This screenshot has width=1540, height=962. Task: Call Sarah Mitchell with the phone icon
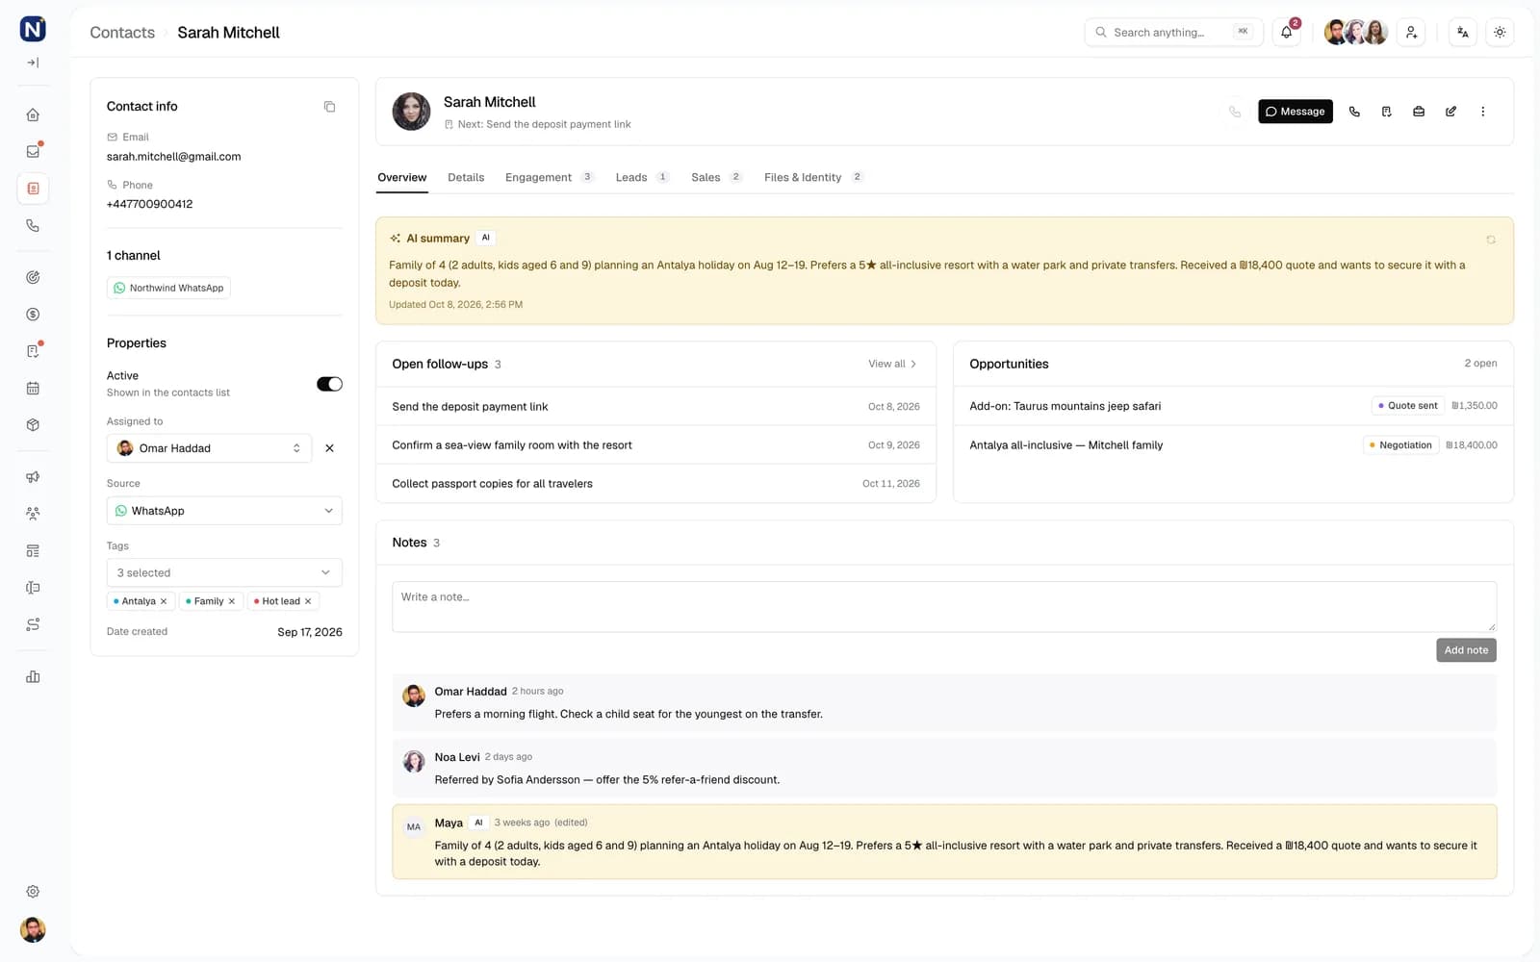tap(1354, 112)
